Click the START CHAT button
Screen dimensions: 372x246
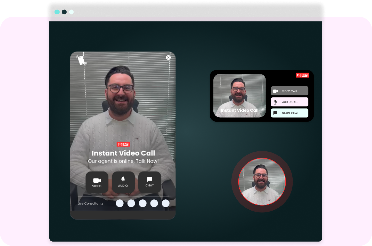point(289,113)
